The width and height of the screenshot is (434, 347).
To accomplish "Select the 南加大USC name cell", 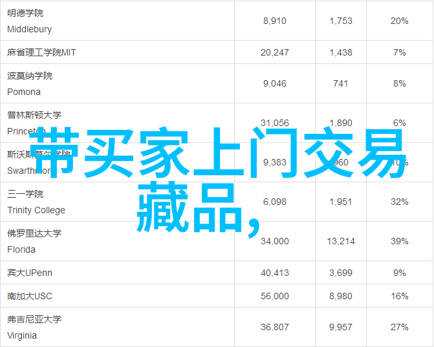I will [x=117, y=296].
